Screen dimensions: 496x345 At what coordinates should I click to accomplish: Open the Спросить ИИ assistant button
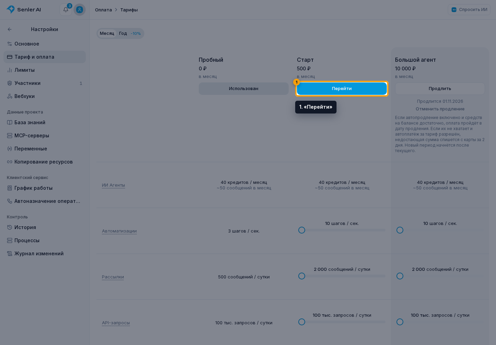tap(469, 10)
